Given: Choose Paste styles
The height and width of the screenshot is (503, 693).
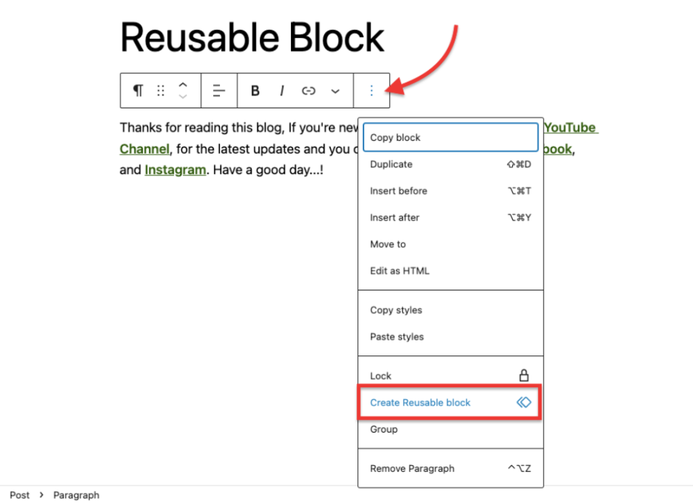Looking at the screenshot, I should (x=450, y=337).
